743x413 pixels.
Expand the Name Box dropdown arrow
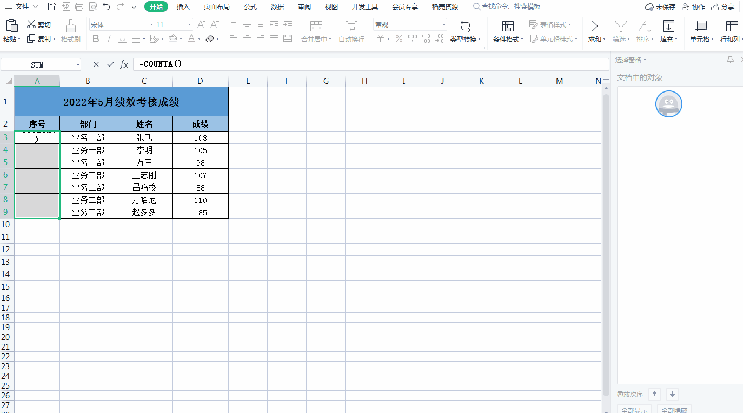click(78, 64)
